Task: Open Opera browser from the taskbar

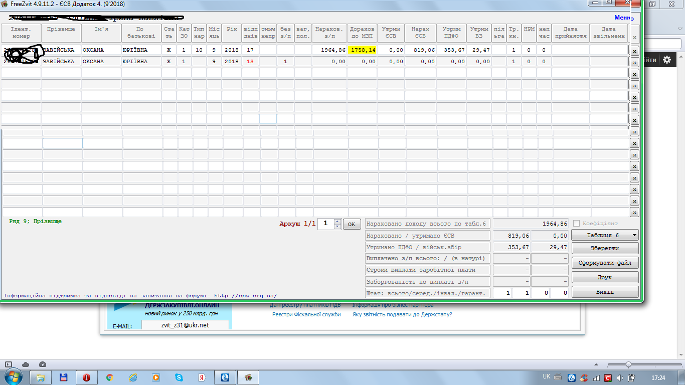Action: [x=86, y=377]
